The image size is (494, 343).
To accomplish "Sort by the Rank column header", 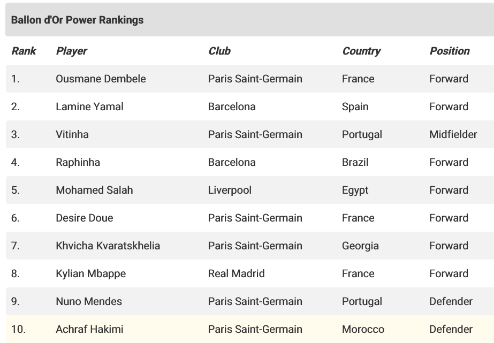I will (24, 51).
